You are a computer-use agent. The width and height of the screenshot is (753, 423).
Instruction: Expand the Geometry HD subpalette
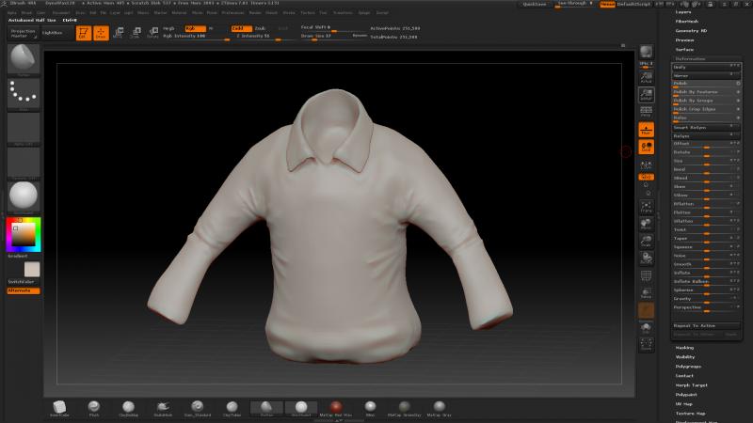pyautogui.click(x=691, y=31)
